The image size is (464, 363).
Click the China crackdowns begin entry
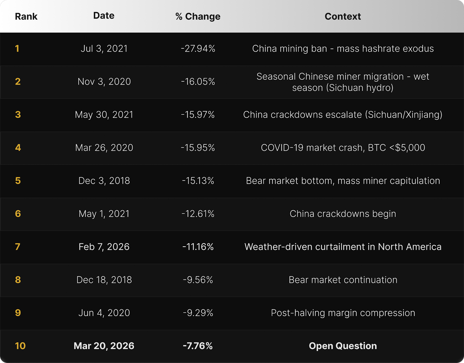pyautogui.click(x=343, y=214)
